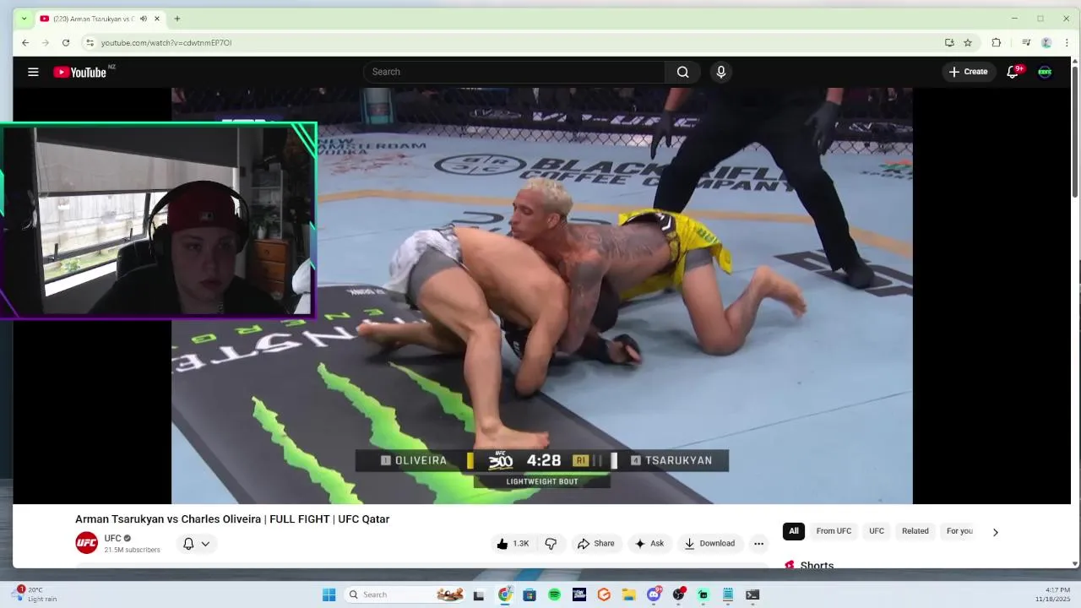
Task: Open File Explorer from the taskbar
Action: click(x=628, y=594)
